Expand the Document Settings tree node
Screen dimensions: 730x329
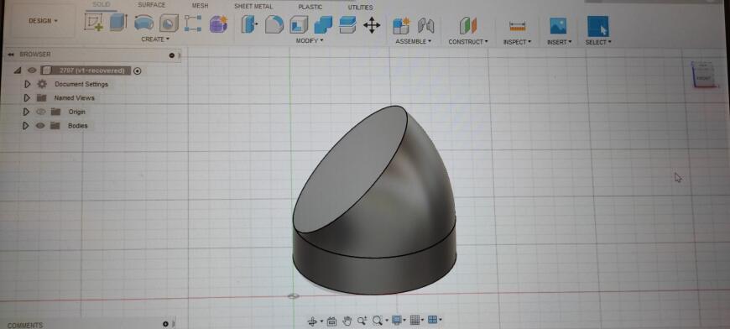[x=27, y=84]
